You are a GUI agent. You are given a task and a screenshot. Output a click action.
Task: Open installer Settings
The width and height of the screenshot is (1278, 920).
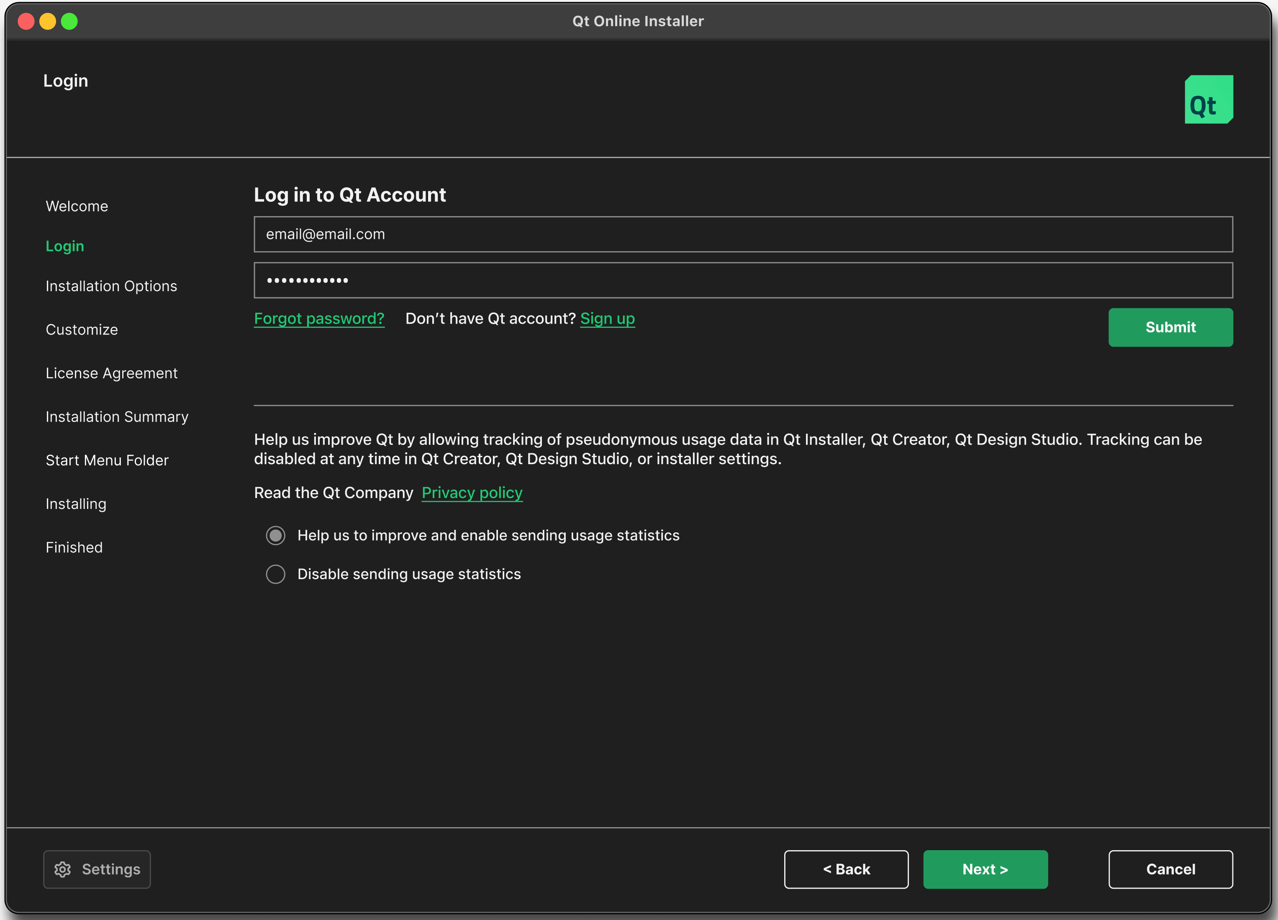[x=97, y=869]
